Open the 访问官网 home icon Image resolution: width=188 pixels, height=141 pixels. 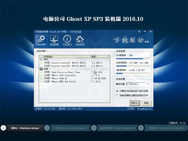80,41
